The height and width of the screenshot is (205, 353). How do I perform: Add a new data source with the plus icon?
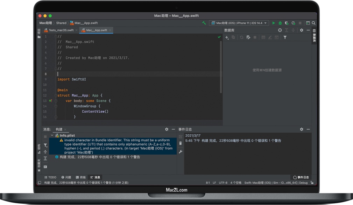[x=227, y=37]
